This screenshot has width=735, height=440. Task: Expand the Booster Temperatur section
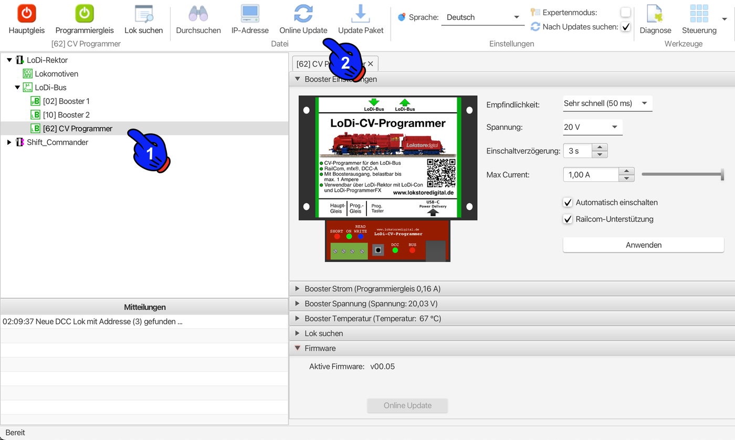coord(298,318)
